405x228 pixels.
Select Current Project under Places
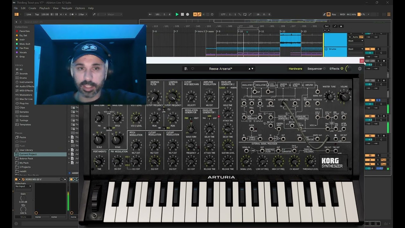tap(40, 154)
